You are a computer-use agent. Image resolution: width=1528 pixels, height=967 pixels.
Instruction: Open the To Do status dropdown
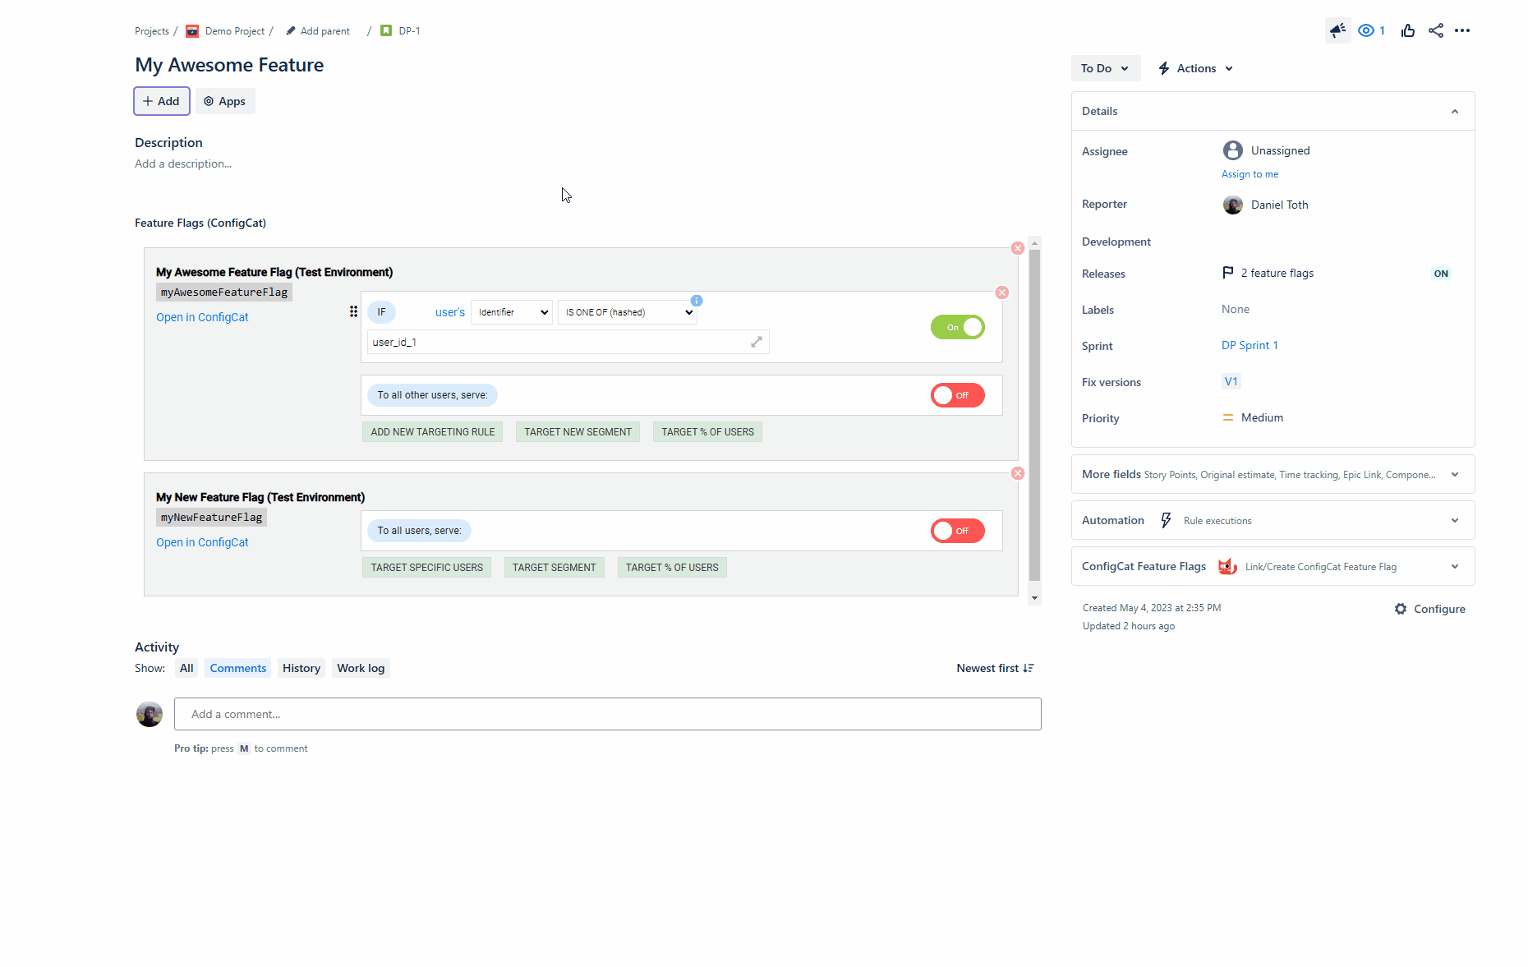(1105, 68)
